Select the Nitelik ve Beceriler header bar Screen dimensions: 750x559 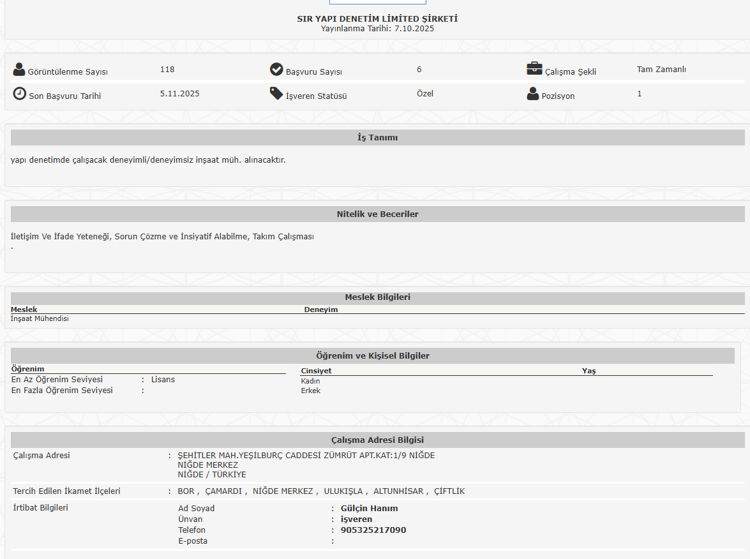tap(377, 214)
